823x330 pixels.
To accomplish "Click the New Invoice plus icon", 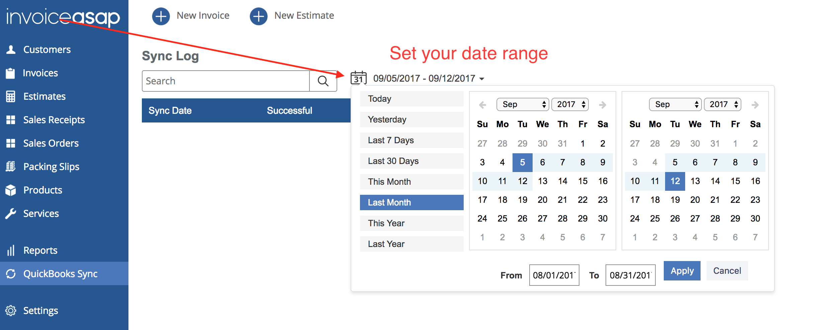I will click(161, 16).
